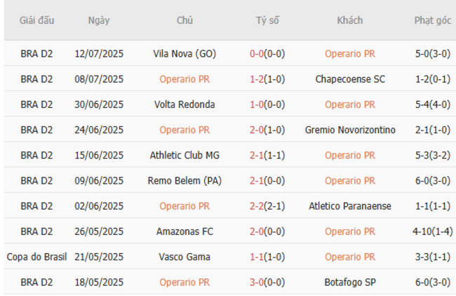
Task: Open the Remo Belem (PA) team link
Action: pyautogui.click(x=185, y=180)
